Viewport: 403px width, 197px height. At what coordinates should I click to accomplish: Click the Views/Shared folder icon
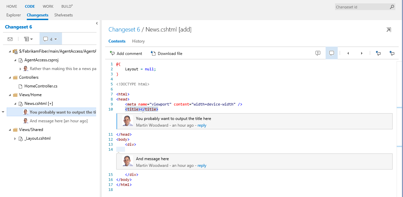tap(15, 130)
